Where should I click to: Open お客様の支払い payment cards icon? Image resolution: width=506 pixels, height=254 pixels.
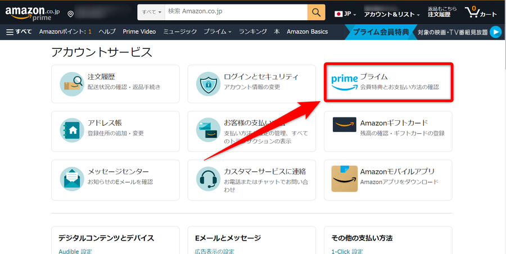coord(208,129)
